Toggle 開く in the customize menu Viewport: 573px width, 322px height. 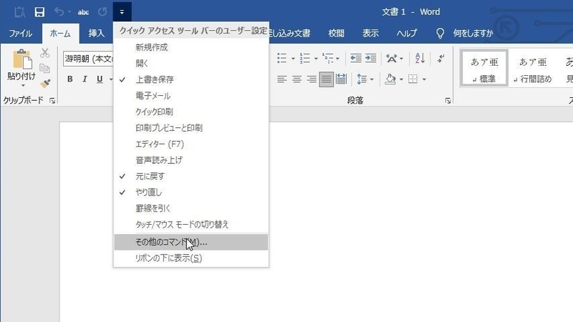(191, 63)
